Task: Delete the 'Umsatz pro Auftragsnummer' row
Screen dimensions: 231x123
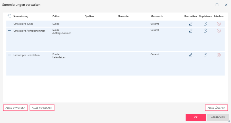Action: [x=219, y=31]
